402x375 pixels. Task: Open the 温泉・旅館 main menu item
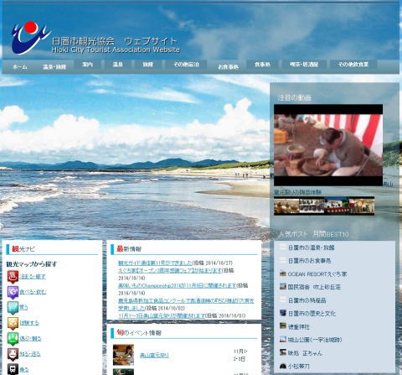tap(54, 67)
